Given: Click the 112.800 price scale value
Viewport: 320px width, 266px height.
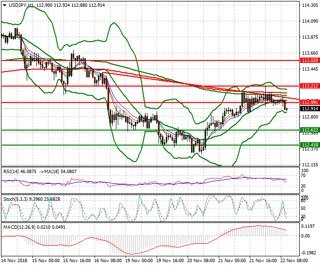Looking at the screenshot, I should 310,117.
